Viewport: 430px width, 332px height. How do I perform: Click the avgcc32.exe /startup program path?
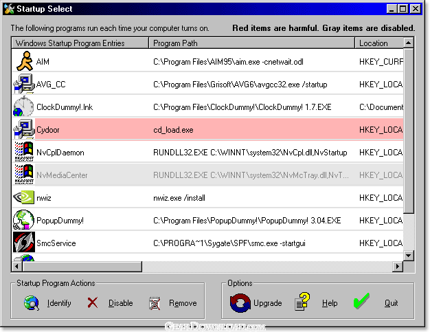(240, 85)
